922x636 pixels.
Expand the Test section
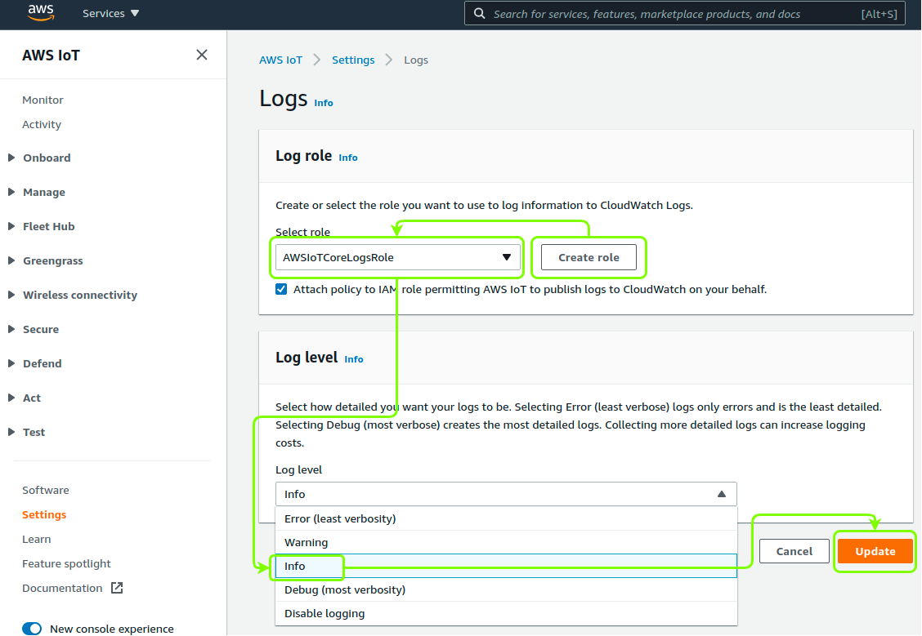(34, 432)
